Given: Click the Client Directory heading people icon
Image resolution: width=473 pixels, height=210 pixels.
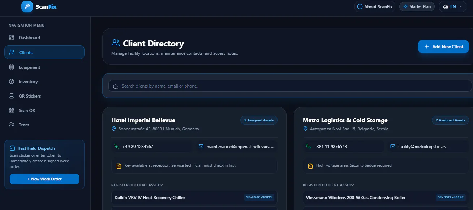Looking at the screenshot, I should pos(116,43).
